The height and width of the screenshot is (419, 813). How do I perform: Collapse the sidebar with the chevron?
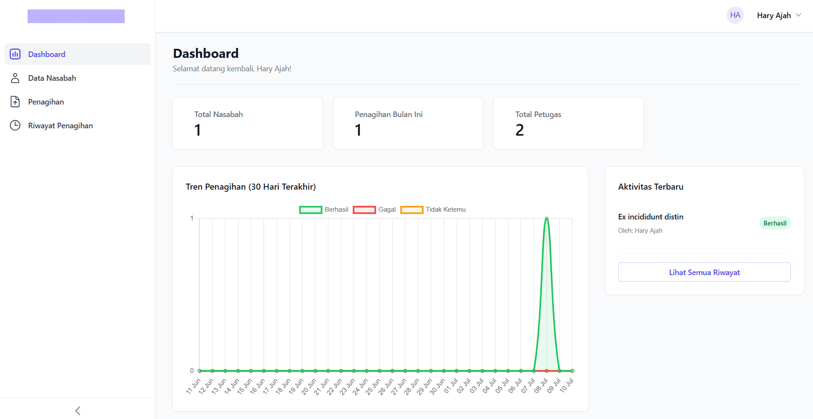coord(78,410)
